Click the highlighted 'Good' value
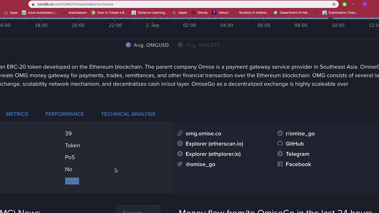379x213 pixels. coord(72,181)
